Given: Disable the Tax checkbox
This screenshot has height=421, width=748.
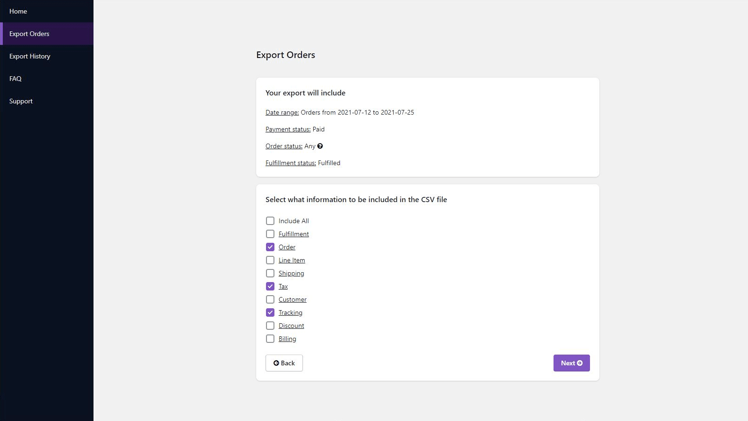Looking at the screenshot, I should [270, 286].
